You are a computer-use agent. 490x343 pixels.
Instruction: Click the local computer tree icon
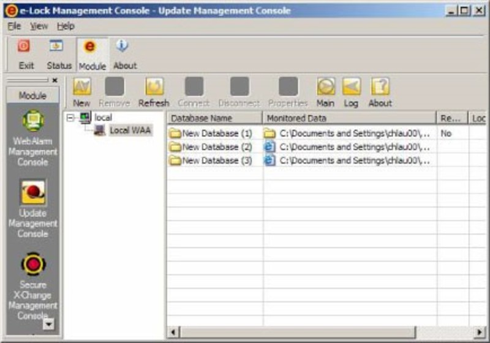click(x=85, y=118)
